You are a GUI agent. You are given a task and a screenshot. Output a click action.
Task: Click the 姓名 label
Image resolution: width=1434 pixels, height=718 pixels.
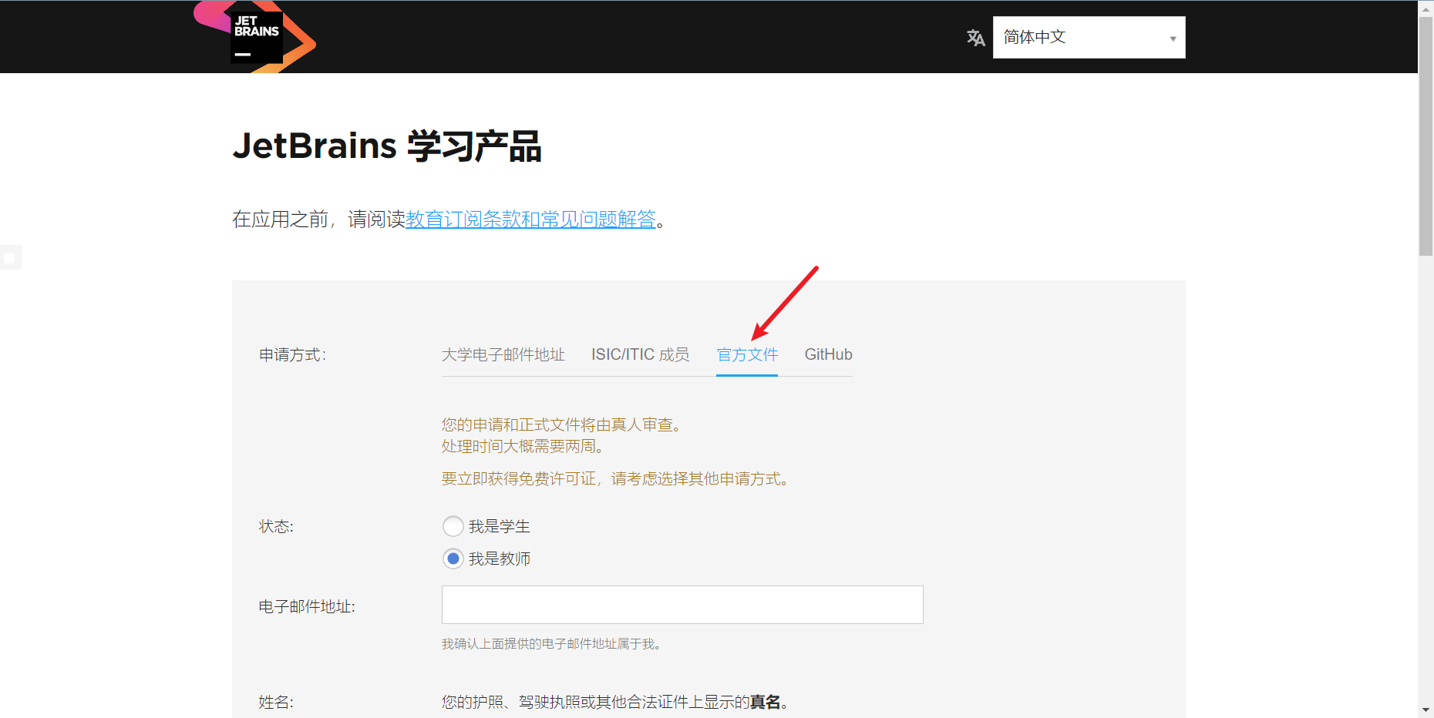pyautogui.click(x=276, y=703)
